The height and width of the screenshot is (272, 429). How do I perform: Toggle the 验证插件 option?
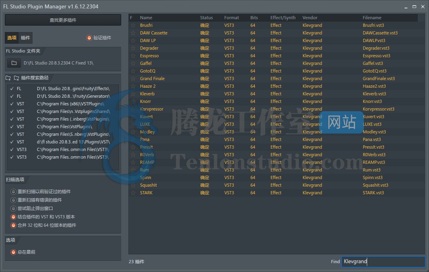89,38
